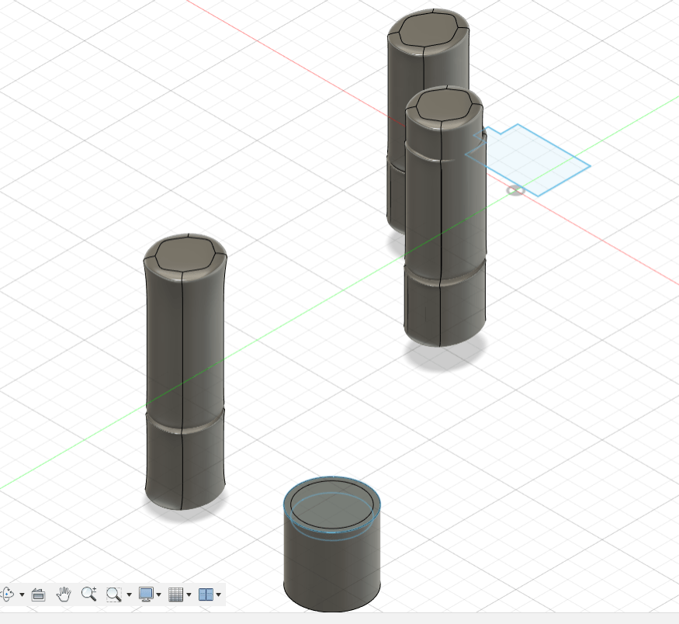Screen dimensions: 679x624
Task: Click the Grid and Snaps icon
Action: click(x=175, y=595)
